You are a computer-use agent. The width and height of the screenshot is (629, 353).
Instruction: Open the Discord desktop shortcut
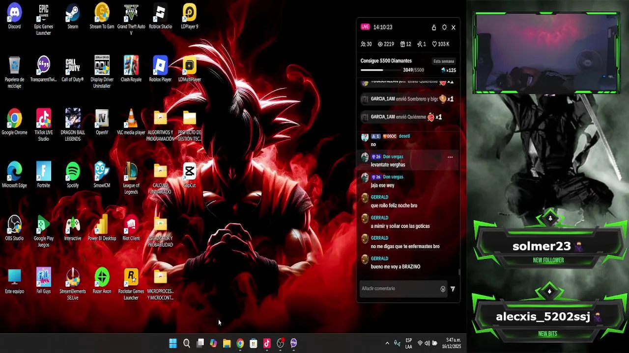coord(14,17)
